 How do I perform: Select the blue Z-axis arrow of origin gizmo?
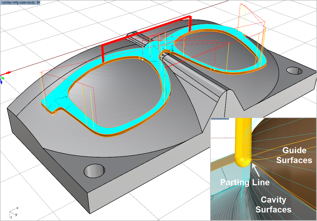1,82
